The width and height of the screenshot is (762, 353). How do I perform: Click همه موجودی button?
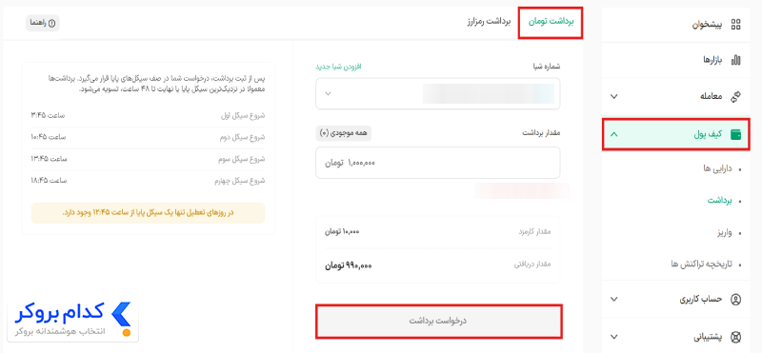click(x=344, y=133)
